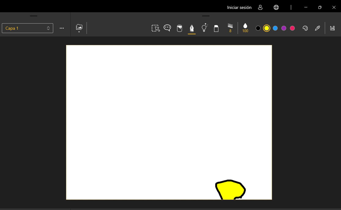The image size is (341, 210).
Task: Open the layer options three-dot menu
Action: (62, 28)
